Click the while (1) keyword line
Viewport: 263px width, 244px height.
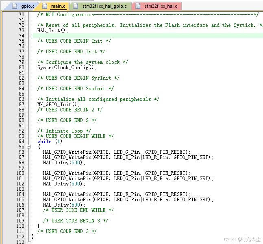[50, 142]
